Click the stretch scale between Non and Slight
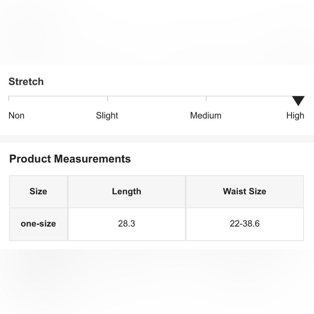This screenshot has height=314, width=314. (58, 96)
